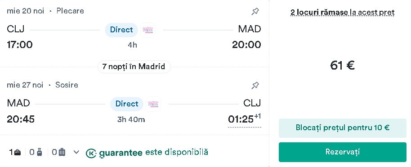The width and height of the screenshot is (411, 167).
Task: Expand the baggage details chevron
Action: 76,152
